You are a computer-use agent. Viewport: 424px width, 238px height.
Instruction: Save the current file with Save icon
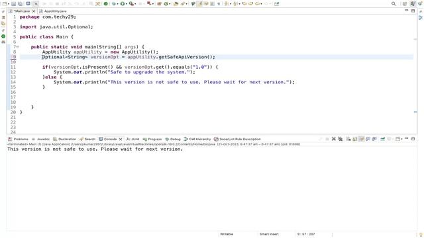[13, 4]
